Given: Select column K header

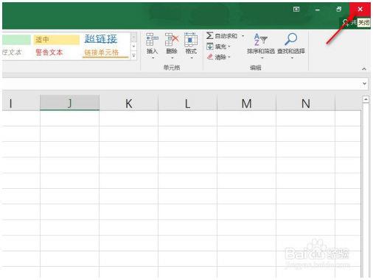Looking at the screenshot, I should (129, 103).
